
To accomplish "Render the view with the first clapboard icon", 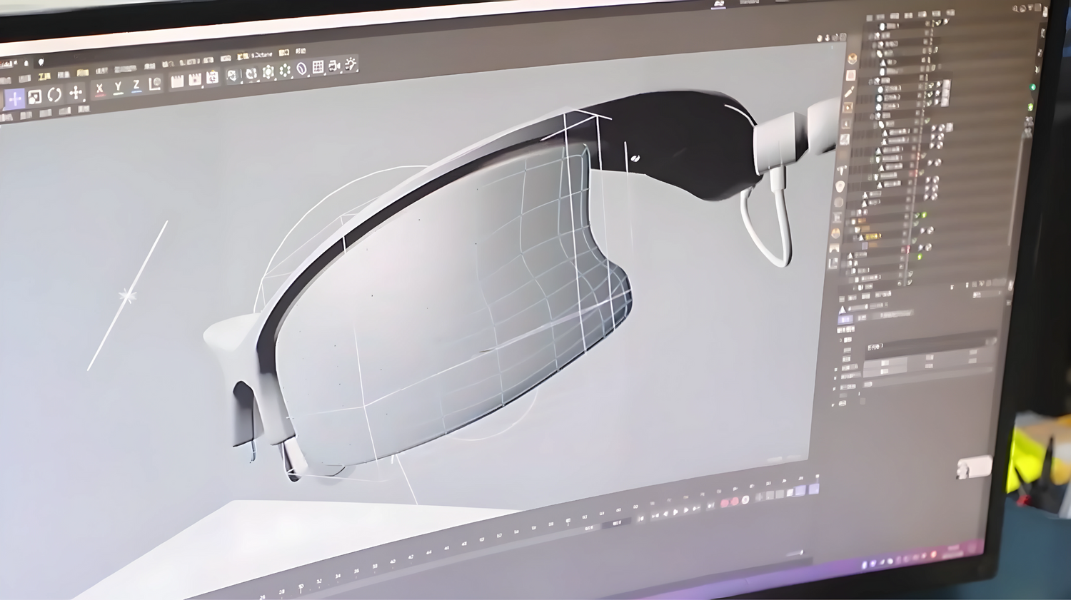I will click(177, 81).
